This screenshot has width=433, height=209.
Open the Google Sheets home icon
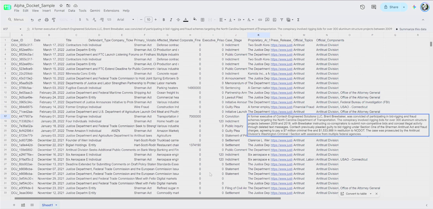point(7,7)
